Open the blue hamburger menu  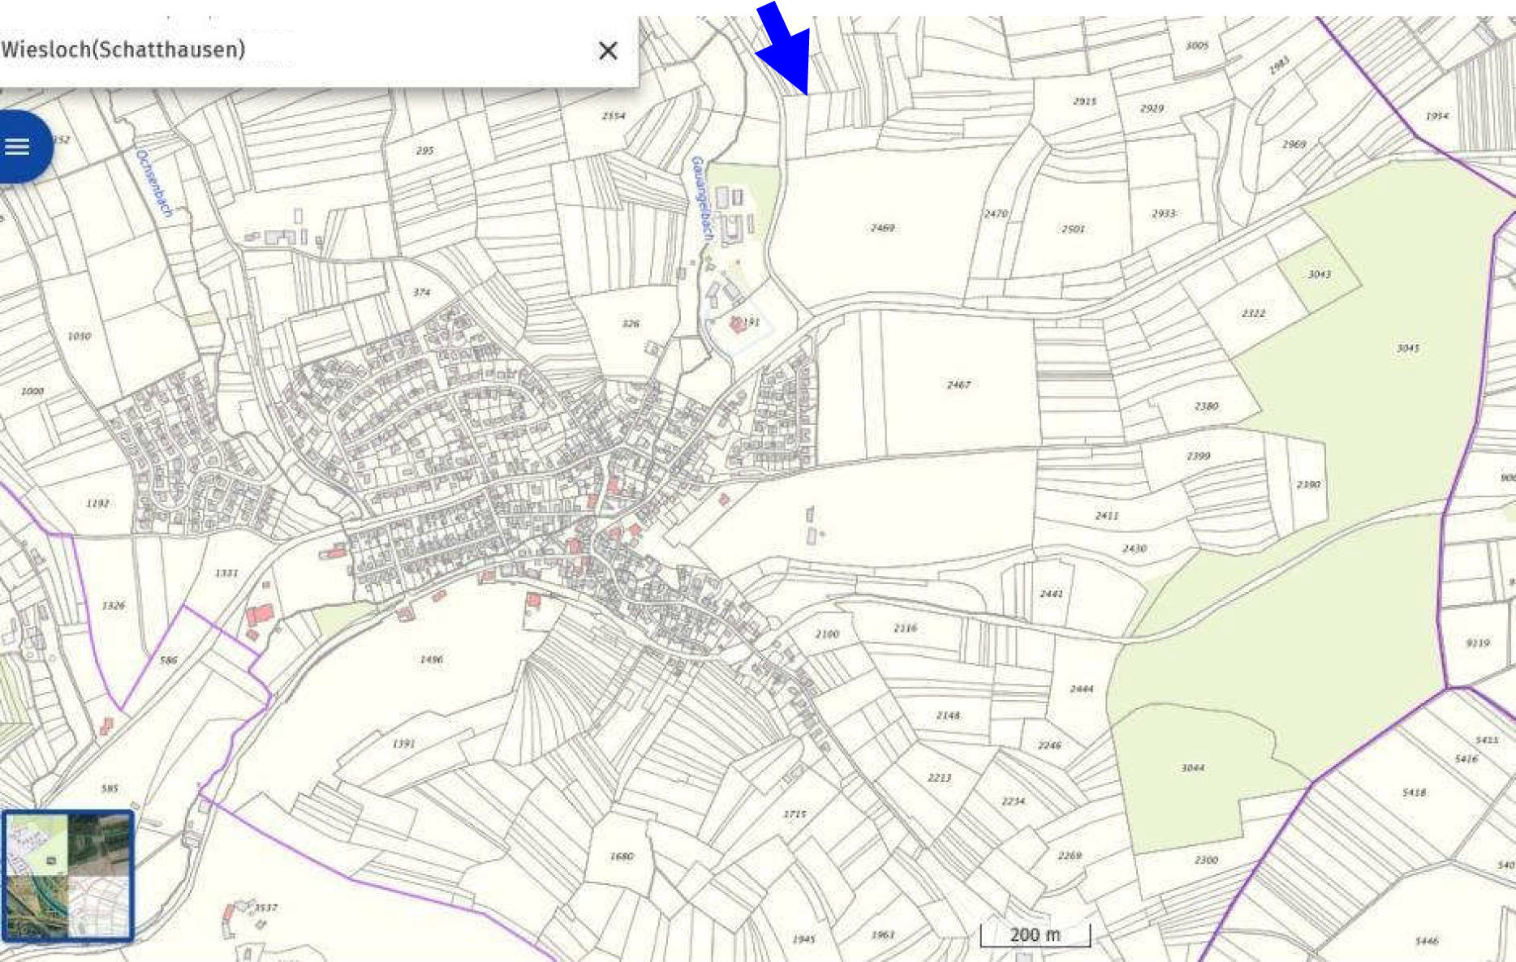(18, 147)
